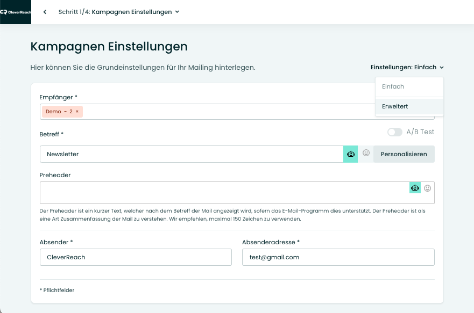Open AI robot assistant for Preheader field

[415, 187]
